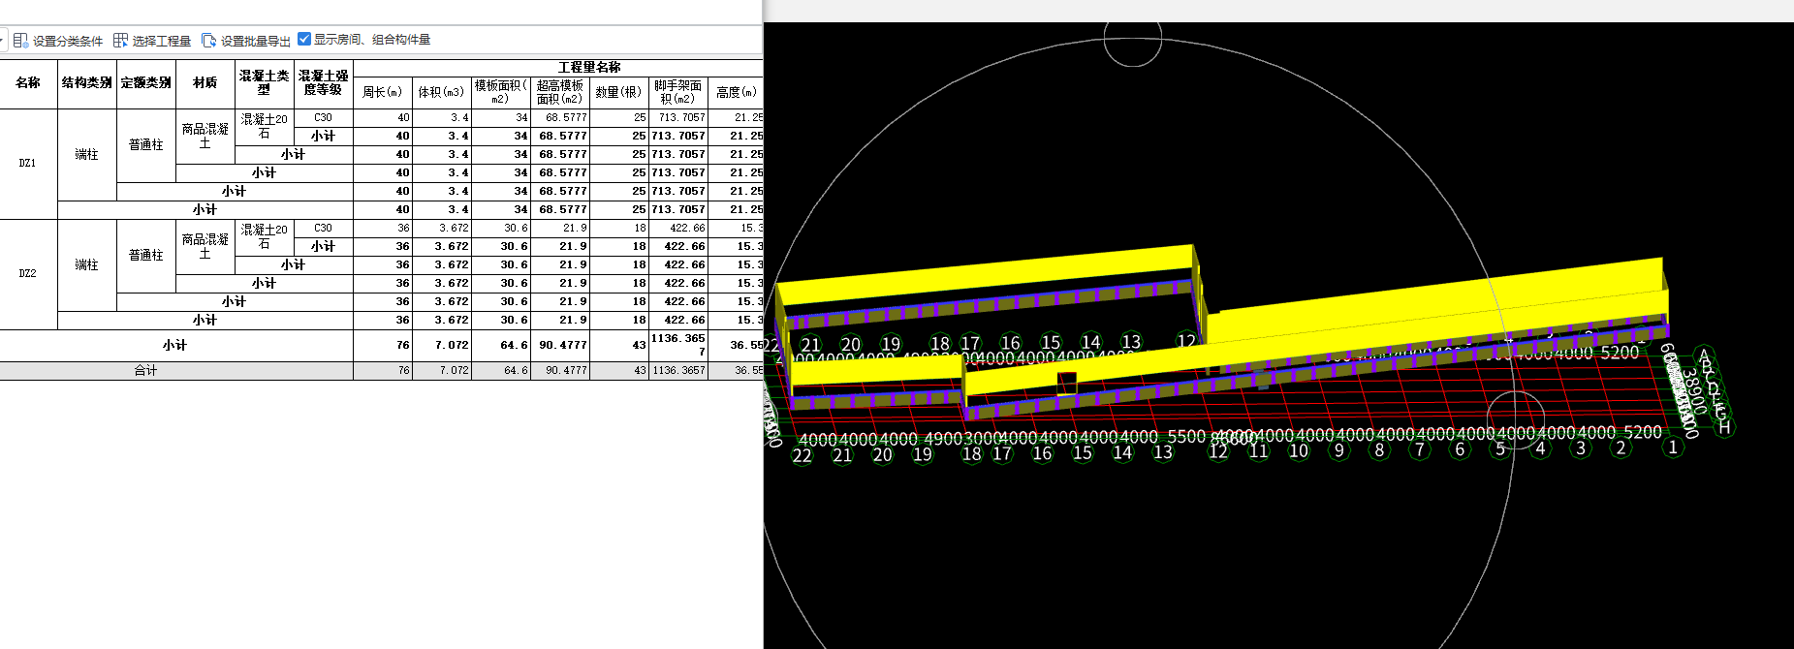Click the 材质 column header

pyautogui.click(x=205, y=83)
